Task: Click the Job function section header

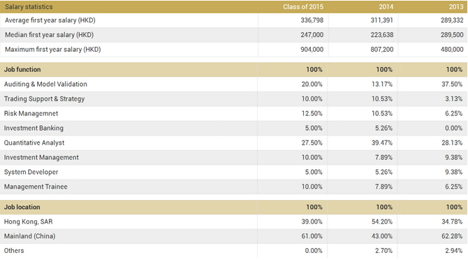Action: 22,70
